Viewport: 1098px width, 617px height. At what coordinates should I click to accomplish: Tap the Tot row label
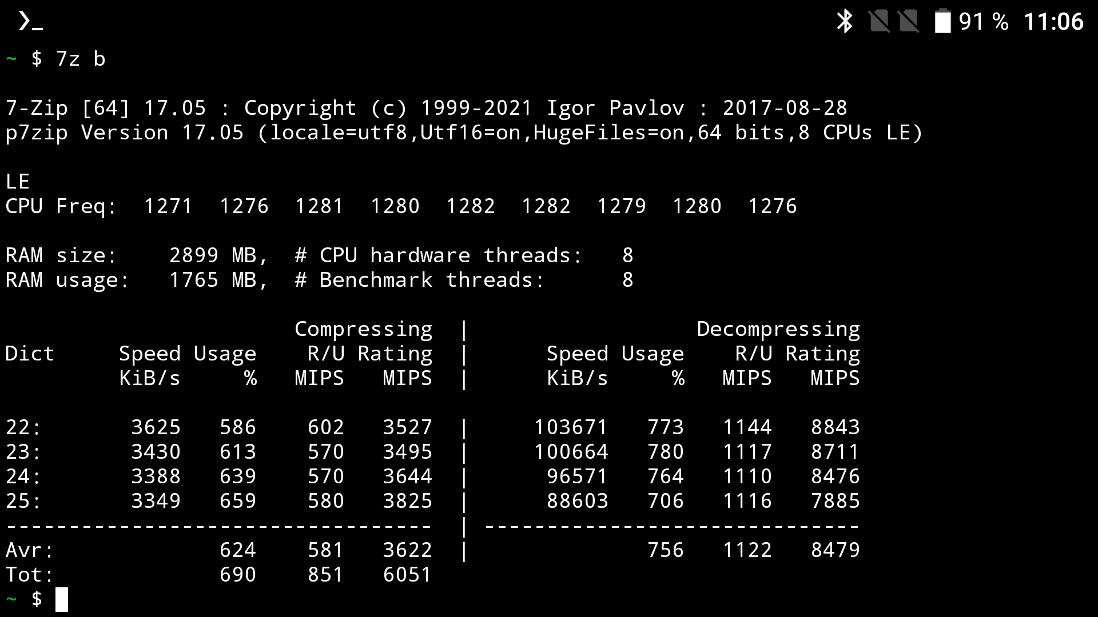click(30, 575)
